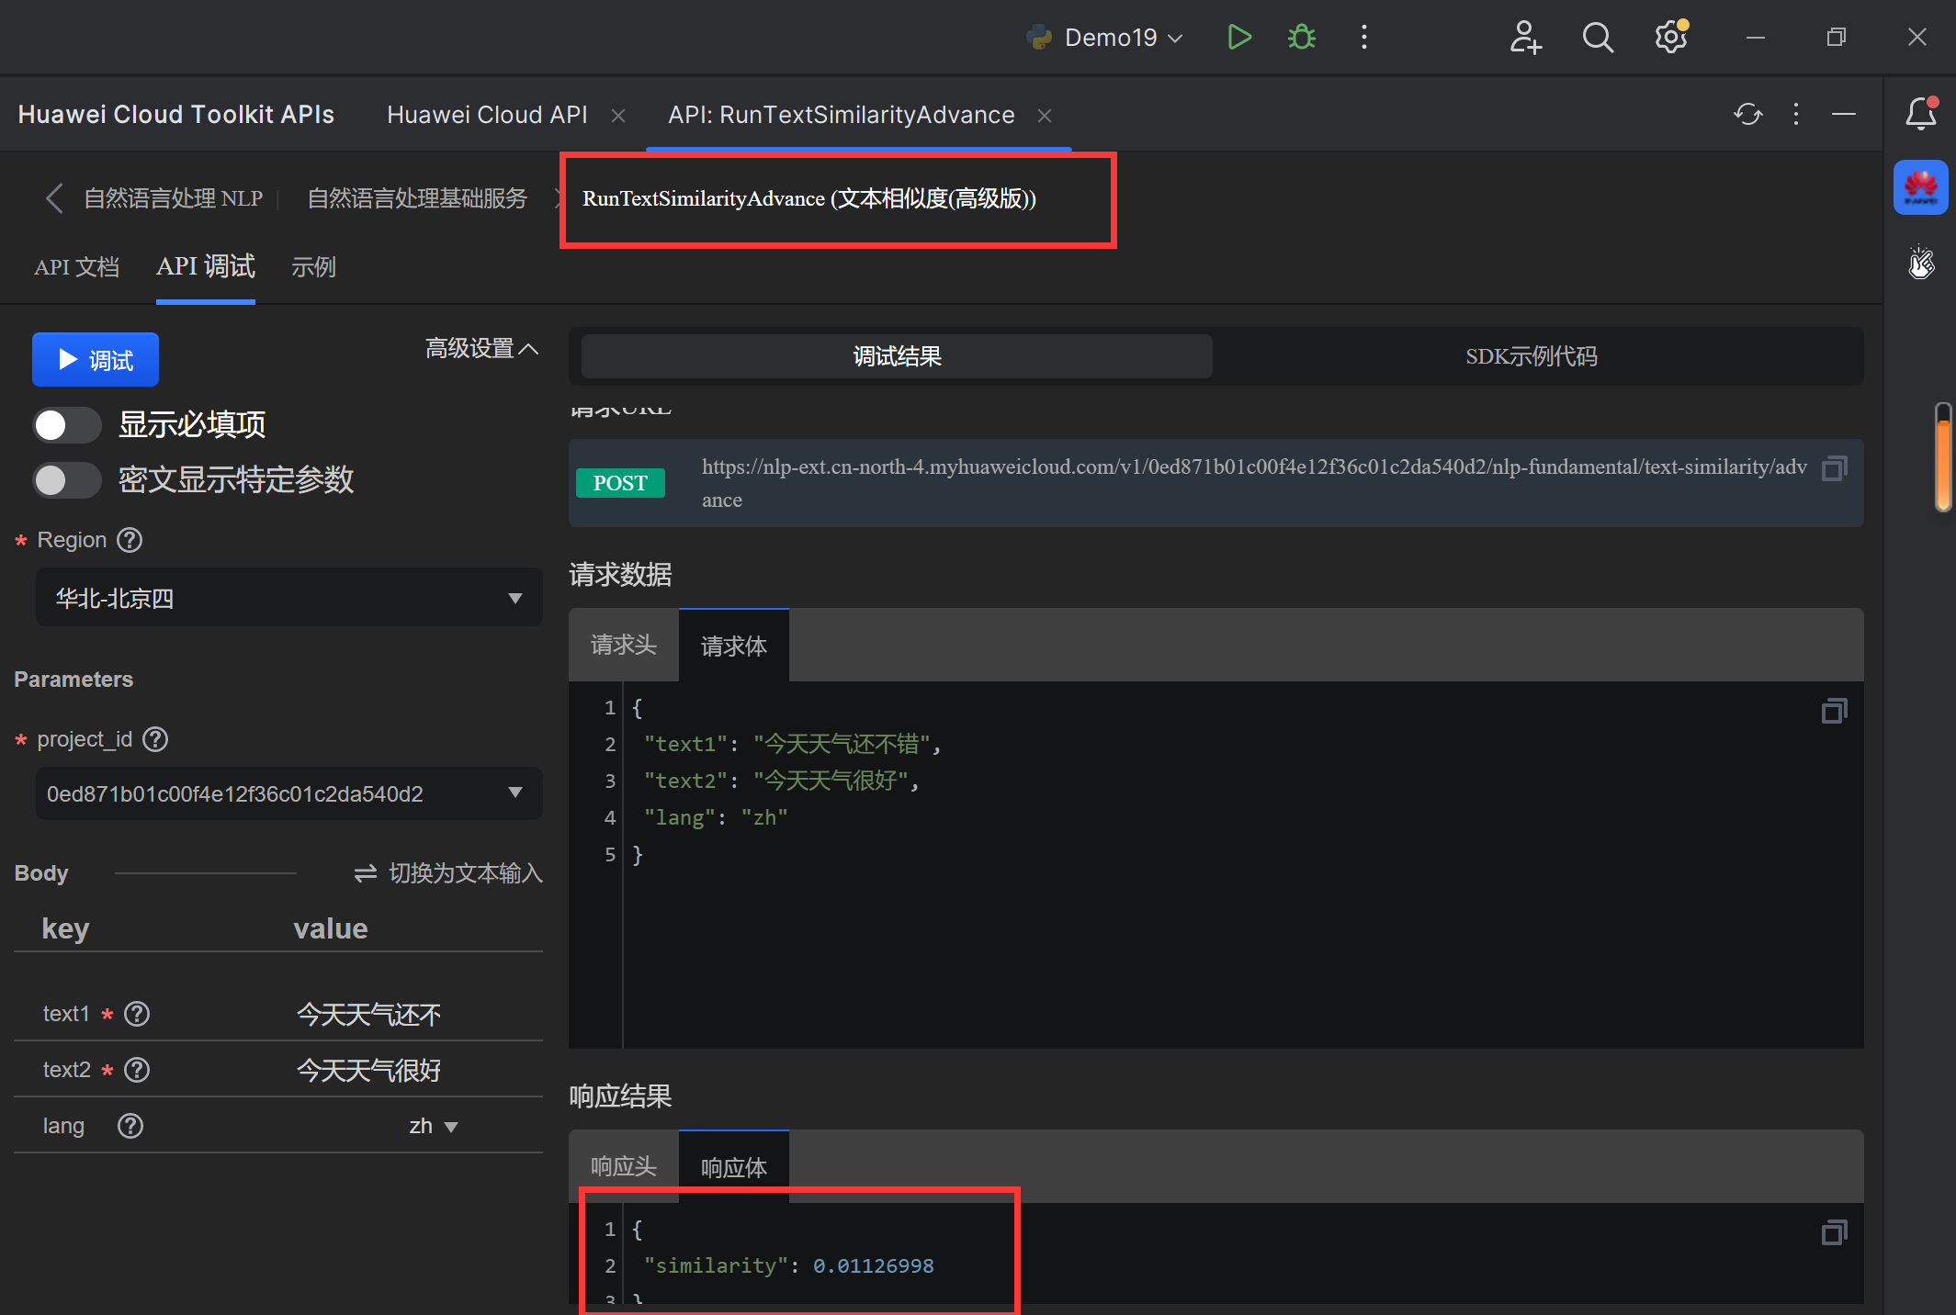Copy the request body JSON
Viewport: 1956px width, 1315px height.
tap(1834, 711)
